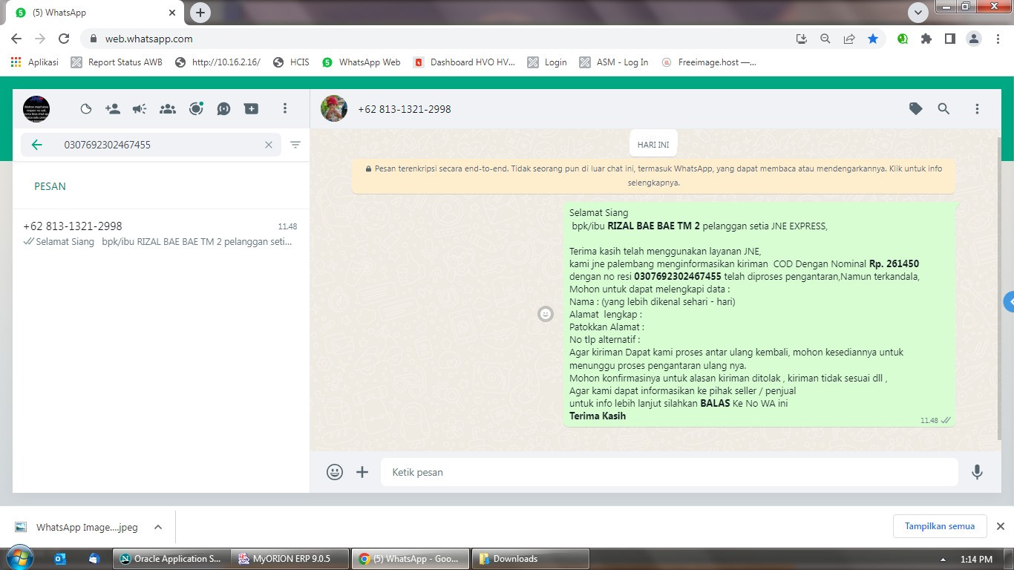Open the Report Status AWB bookmark
1014x570 pixels.
[x=117, y=62]
